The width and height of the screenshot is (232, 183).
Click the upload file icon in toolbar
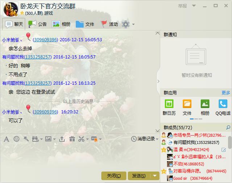point(62,139)
